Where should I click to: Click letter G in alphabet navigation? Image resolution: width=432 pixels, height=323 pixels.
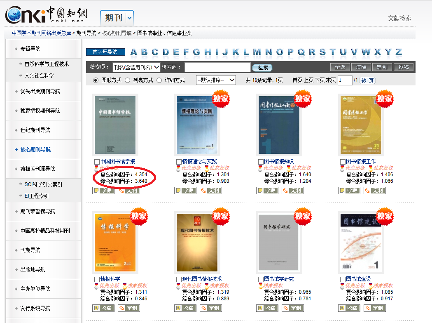tap(196, 52)
